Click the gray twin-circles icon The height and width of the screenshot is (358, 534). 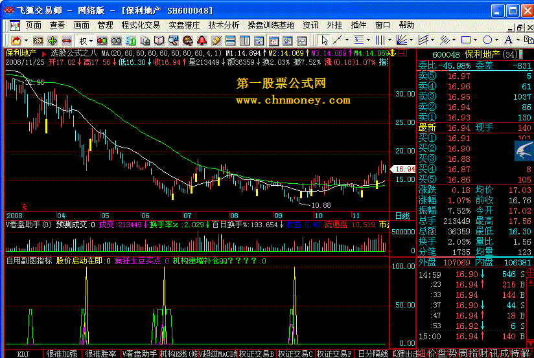tap(117, 41)
